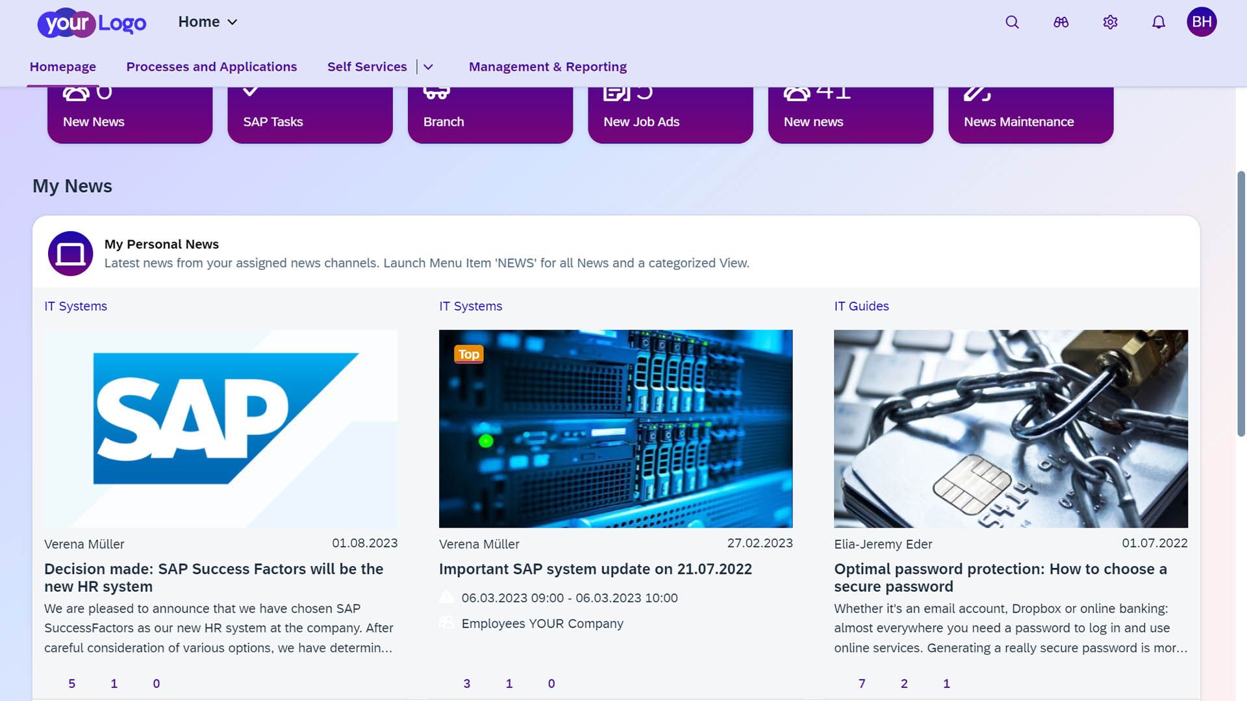Image resolution: width=1247 pixels, height=701 pixels.
Task: Click the important SAP update news thumbnail
Action: point(616,429)
